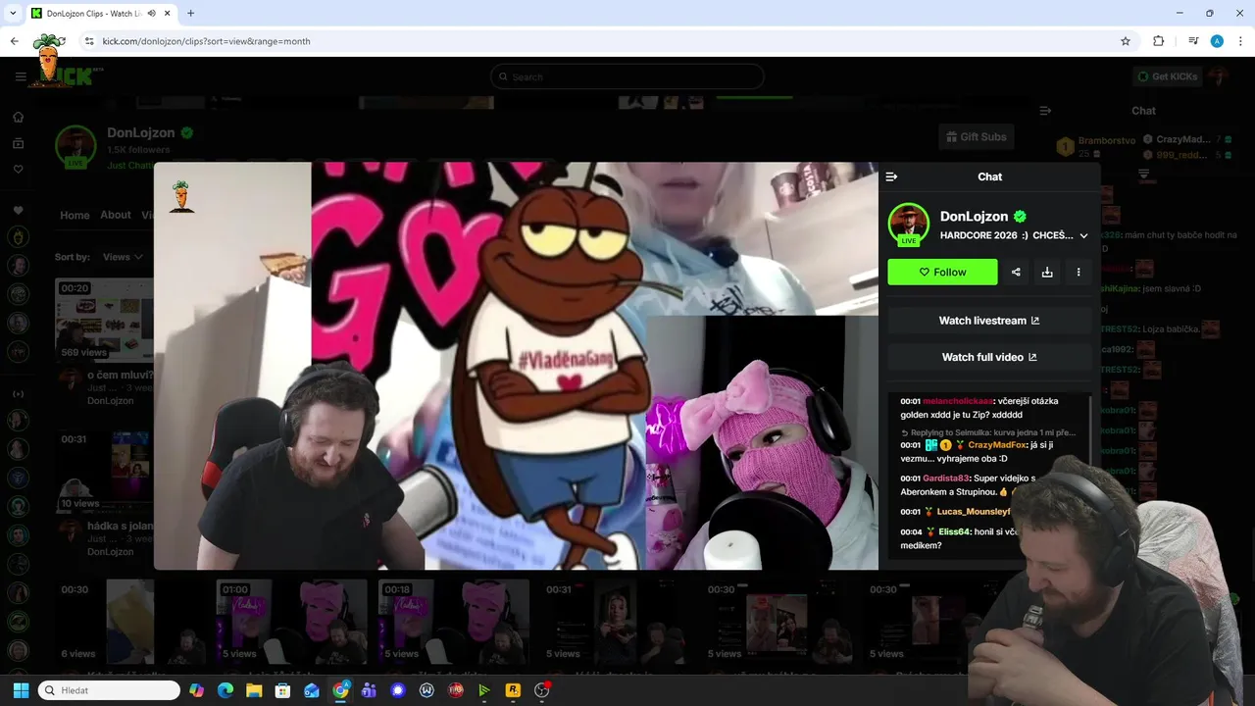Screen dimensions: 1255x706
Task: Open Windows Start menu
Action: click(x=21, y=690)
